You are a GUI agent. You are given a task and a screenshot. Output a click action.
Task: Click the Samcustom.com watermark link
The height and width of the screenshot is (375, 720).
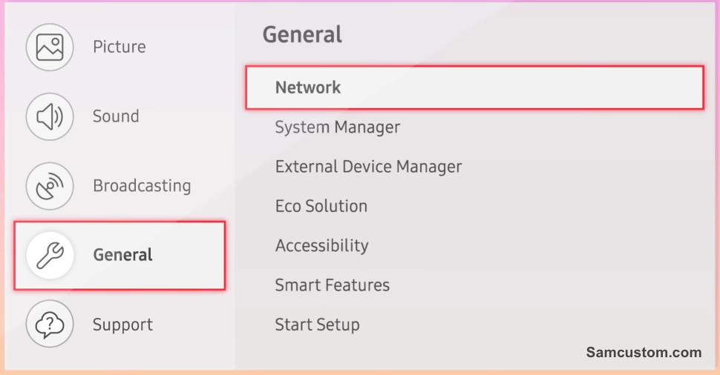(x=644, y=353)
